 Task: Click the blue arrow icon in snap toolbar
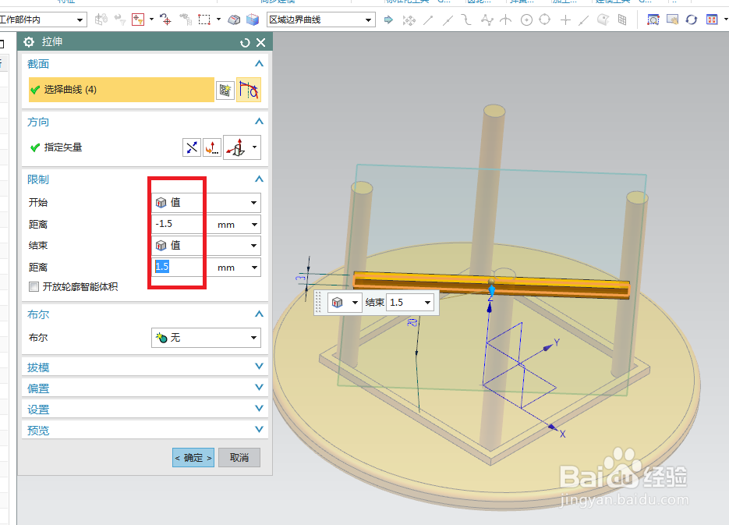(x=388, y=20)
